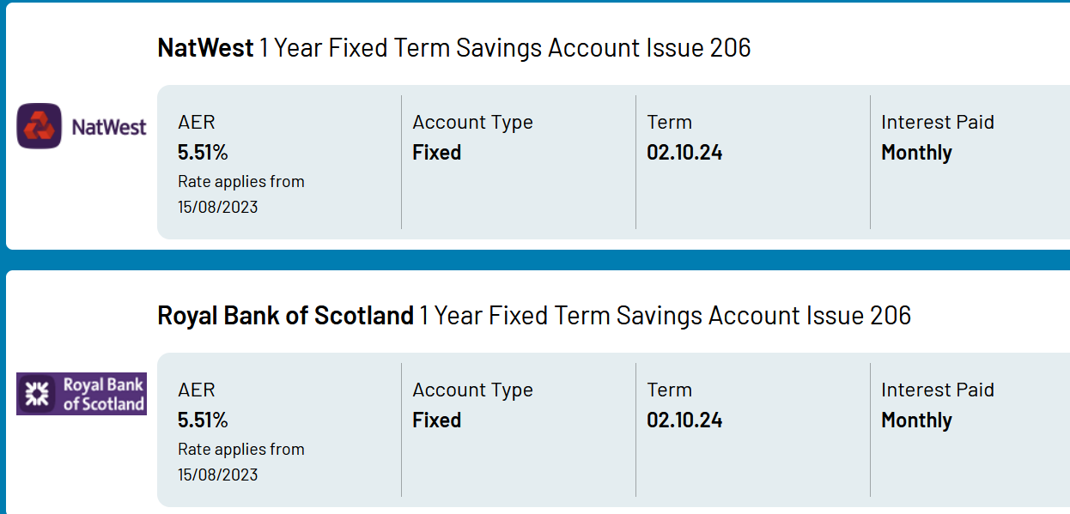Viewport: 1070px width, 514px height.
Task: Click Royal Bank of Scotland Monthly interest value
Action: (916, 421)
